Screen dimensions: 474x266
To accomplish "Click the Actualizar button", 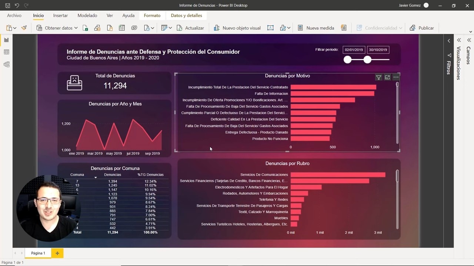I will [x=190, y=28].
